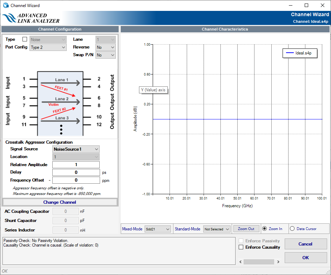331x275 pixels.
Task: Click the Relative Amplitude input field
Action: [76, 165]
